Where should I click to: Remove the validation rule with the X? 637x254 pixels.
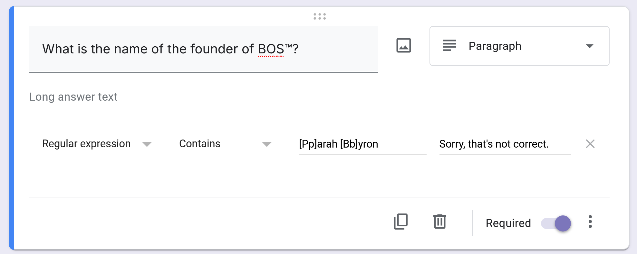(590, 144)
